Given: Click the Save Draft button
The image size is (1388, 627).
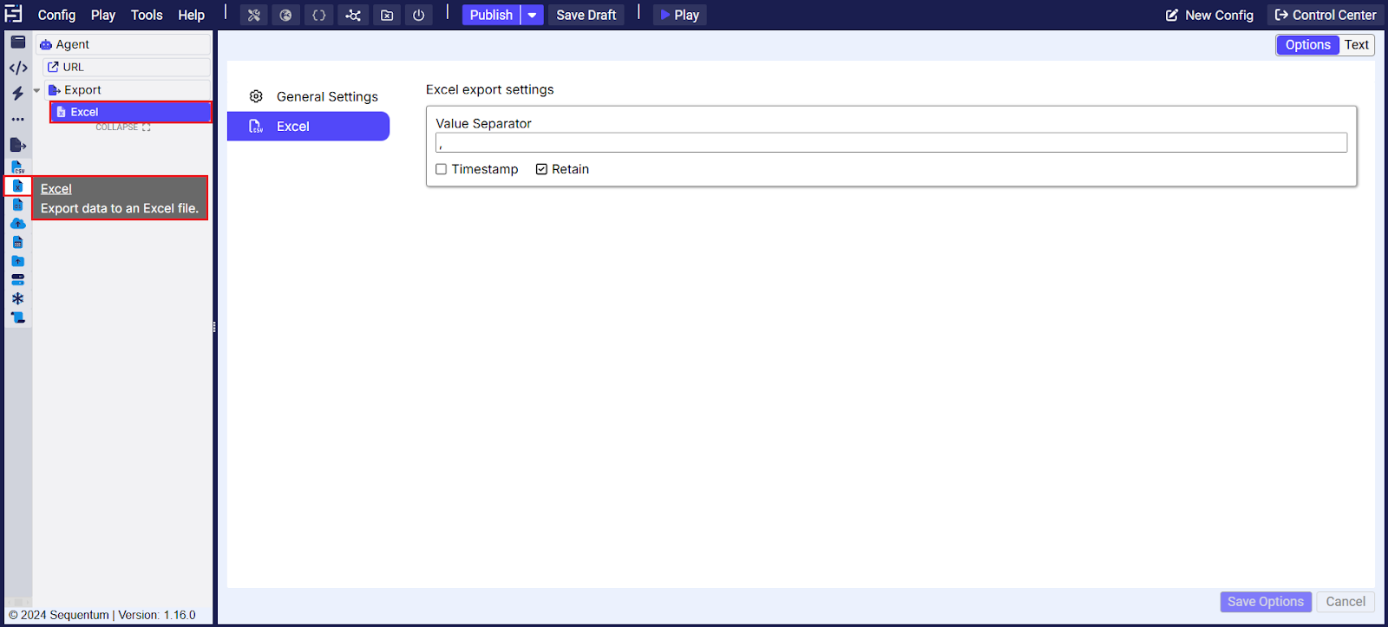Looking at the screenshot, I should click(586, 15).
